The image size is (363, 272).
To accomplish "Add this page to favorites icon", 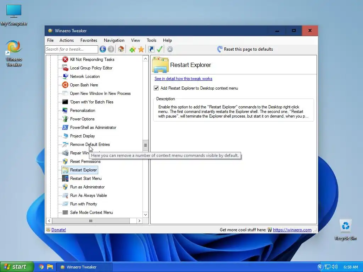I will 133,49.
